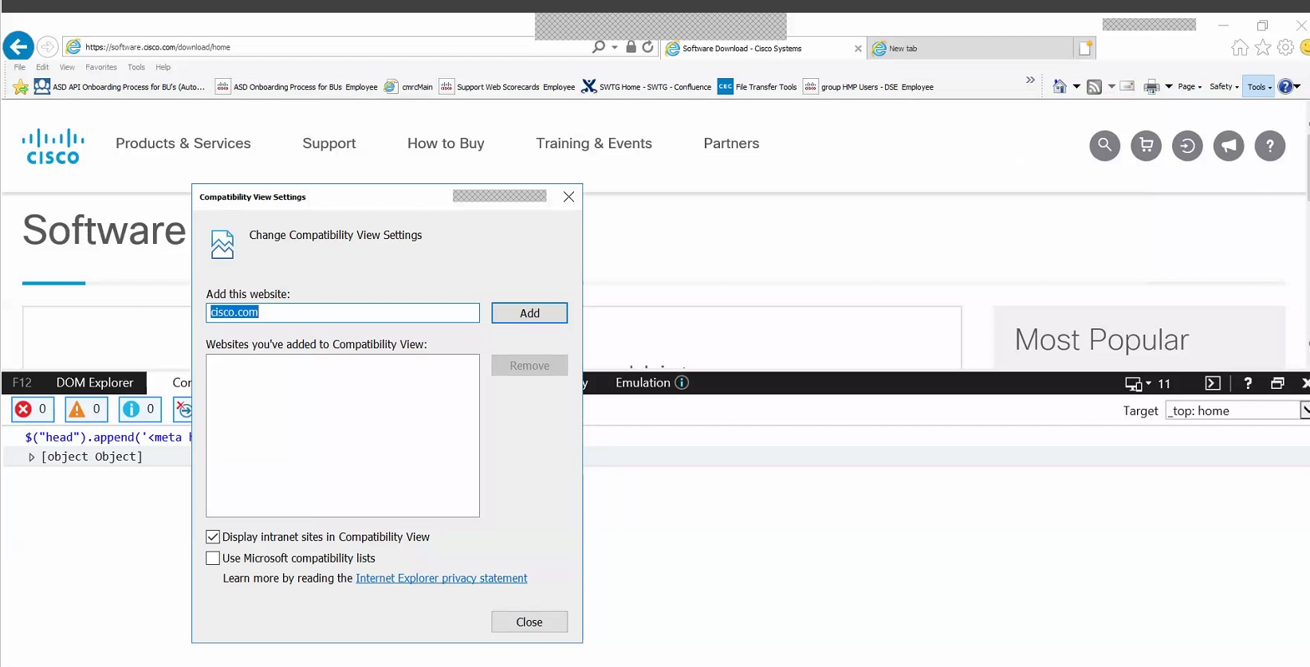Open the Help menu in menu bar
This screenshot has width=1310, height=667.
(x=163, y=67)
